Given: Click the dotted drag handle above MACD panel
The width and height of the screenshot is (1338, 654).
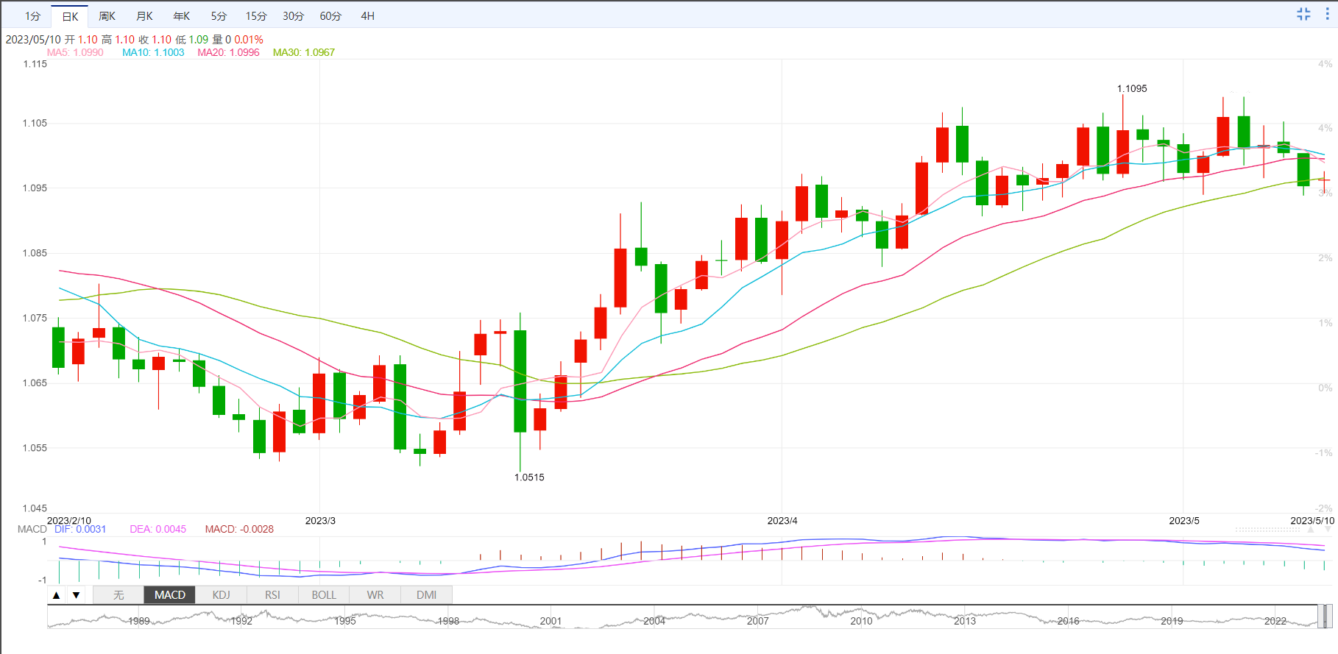Looking at the screenshot, I should [x=1267, y=530].
